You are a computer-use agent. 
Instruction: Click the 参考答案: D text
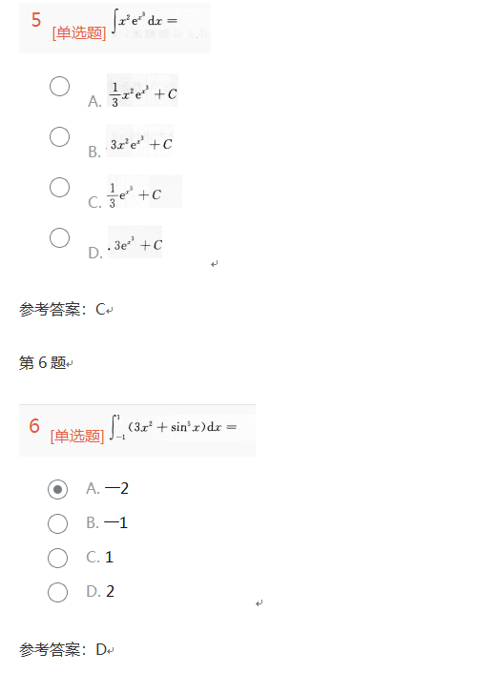[x=63, y=650]
